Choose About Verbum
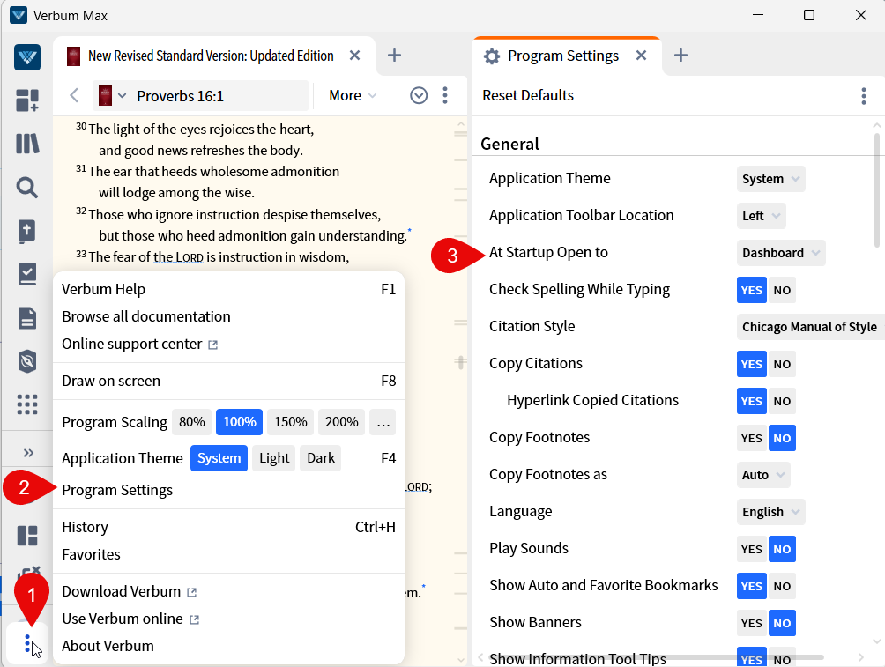Screen dimensions: 885x667 [228, 646]
